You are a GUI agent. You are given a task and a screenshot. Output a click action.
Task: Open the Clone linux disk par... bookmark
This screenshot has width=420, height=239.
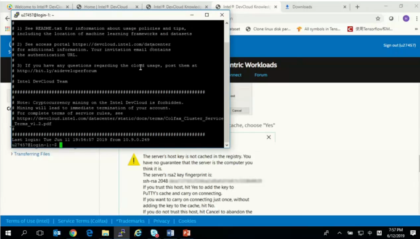(x=268, y=29)
